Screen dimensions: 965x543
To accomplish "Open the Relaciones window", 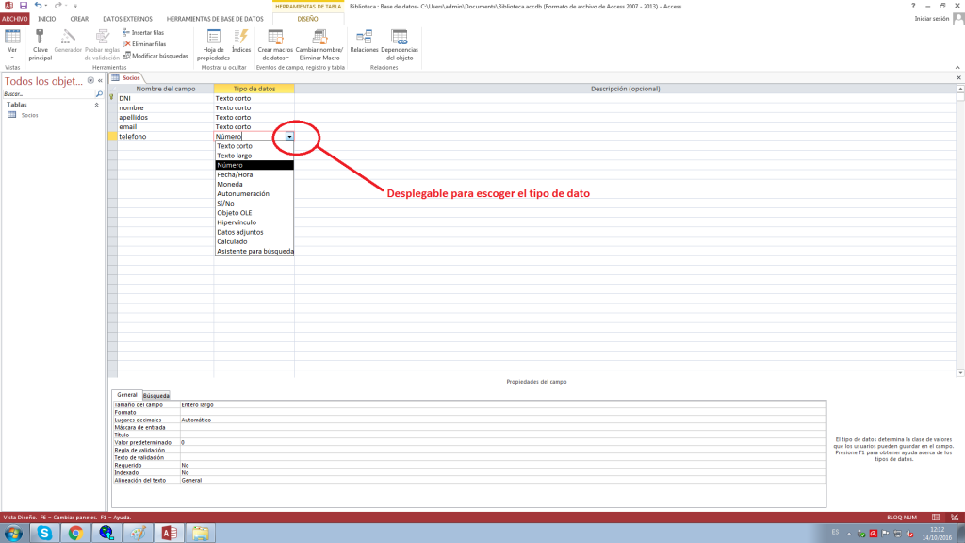I will [363, 38].
